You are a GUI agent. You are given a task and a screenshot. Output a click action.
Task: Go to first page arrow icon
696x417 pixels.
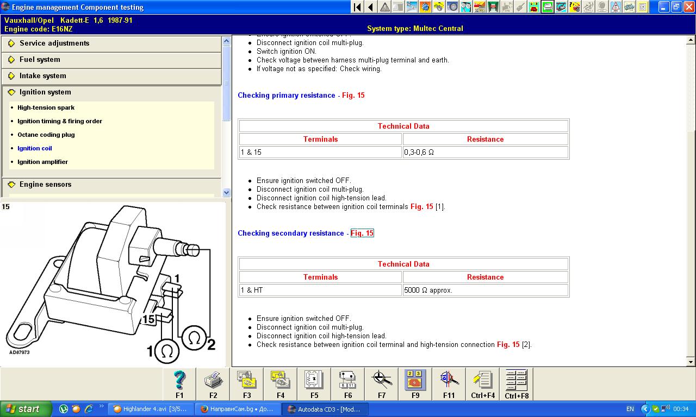[x=357, y=7]
